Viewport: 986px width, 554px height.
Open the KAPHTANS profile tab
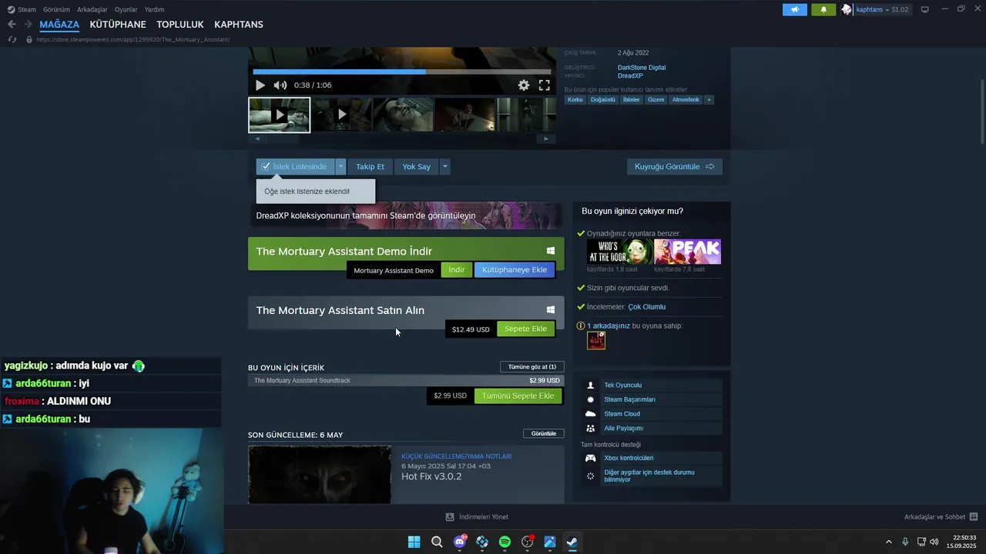pyautogui.click(x=239, y=25)
